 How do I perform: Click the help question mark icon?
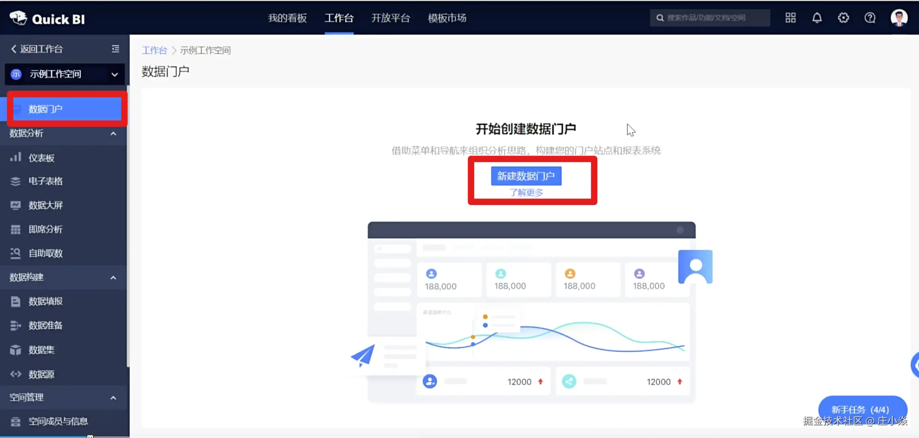click(x=870, y=18)
